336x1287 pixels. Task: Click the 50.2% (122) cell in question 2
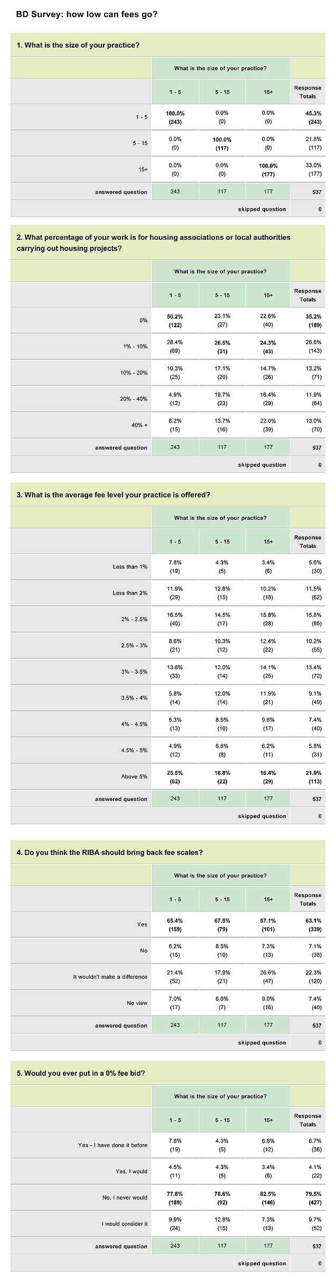pos(175,321)
